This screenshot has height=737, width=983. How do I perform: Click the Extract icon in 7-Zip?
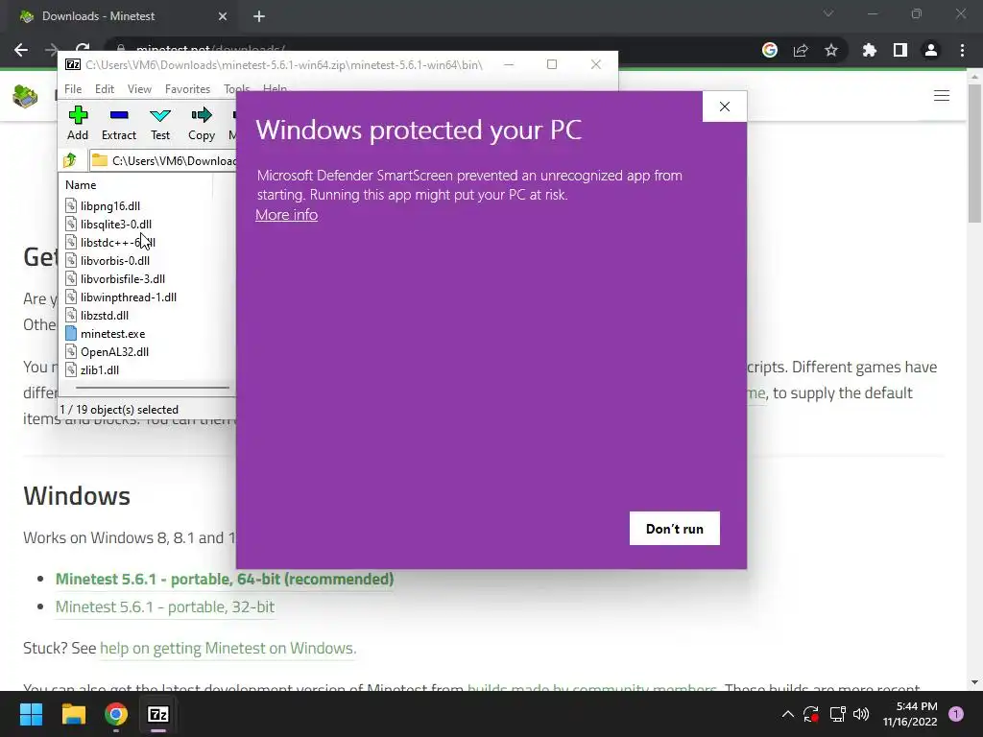point(118,124)
